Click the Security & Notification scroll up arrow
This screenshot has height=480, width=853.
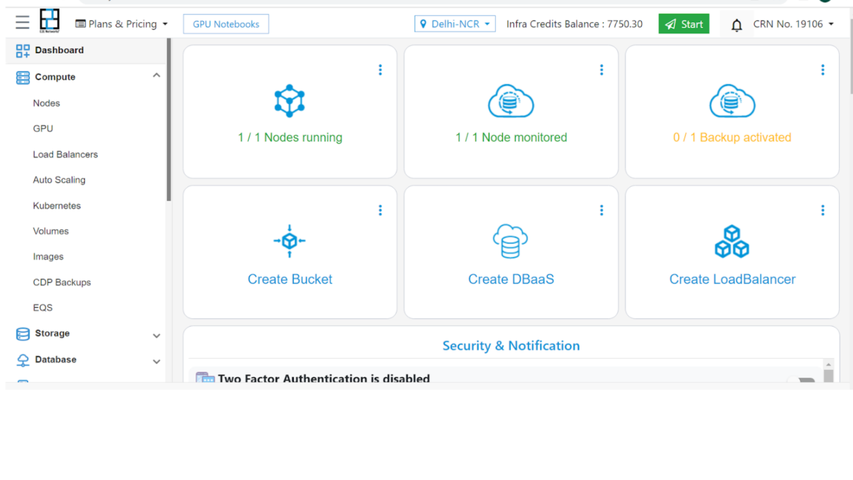tap(828, 364)
